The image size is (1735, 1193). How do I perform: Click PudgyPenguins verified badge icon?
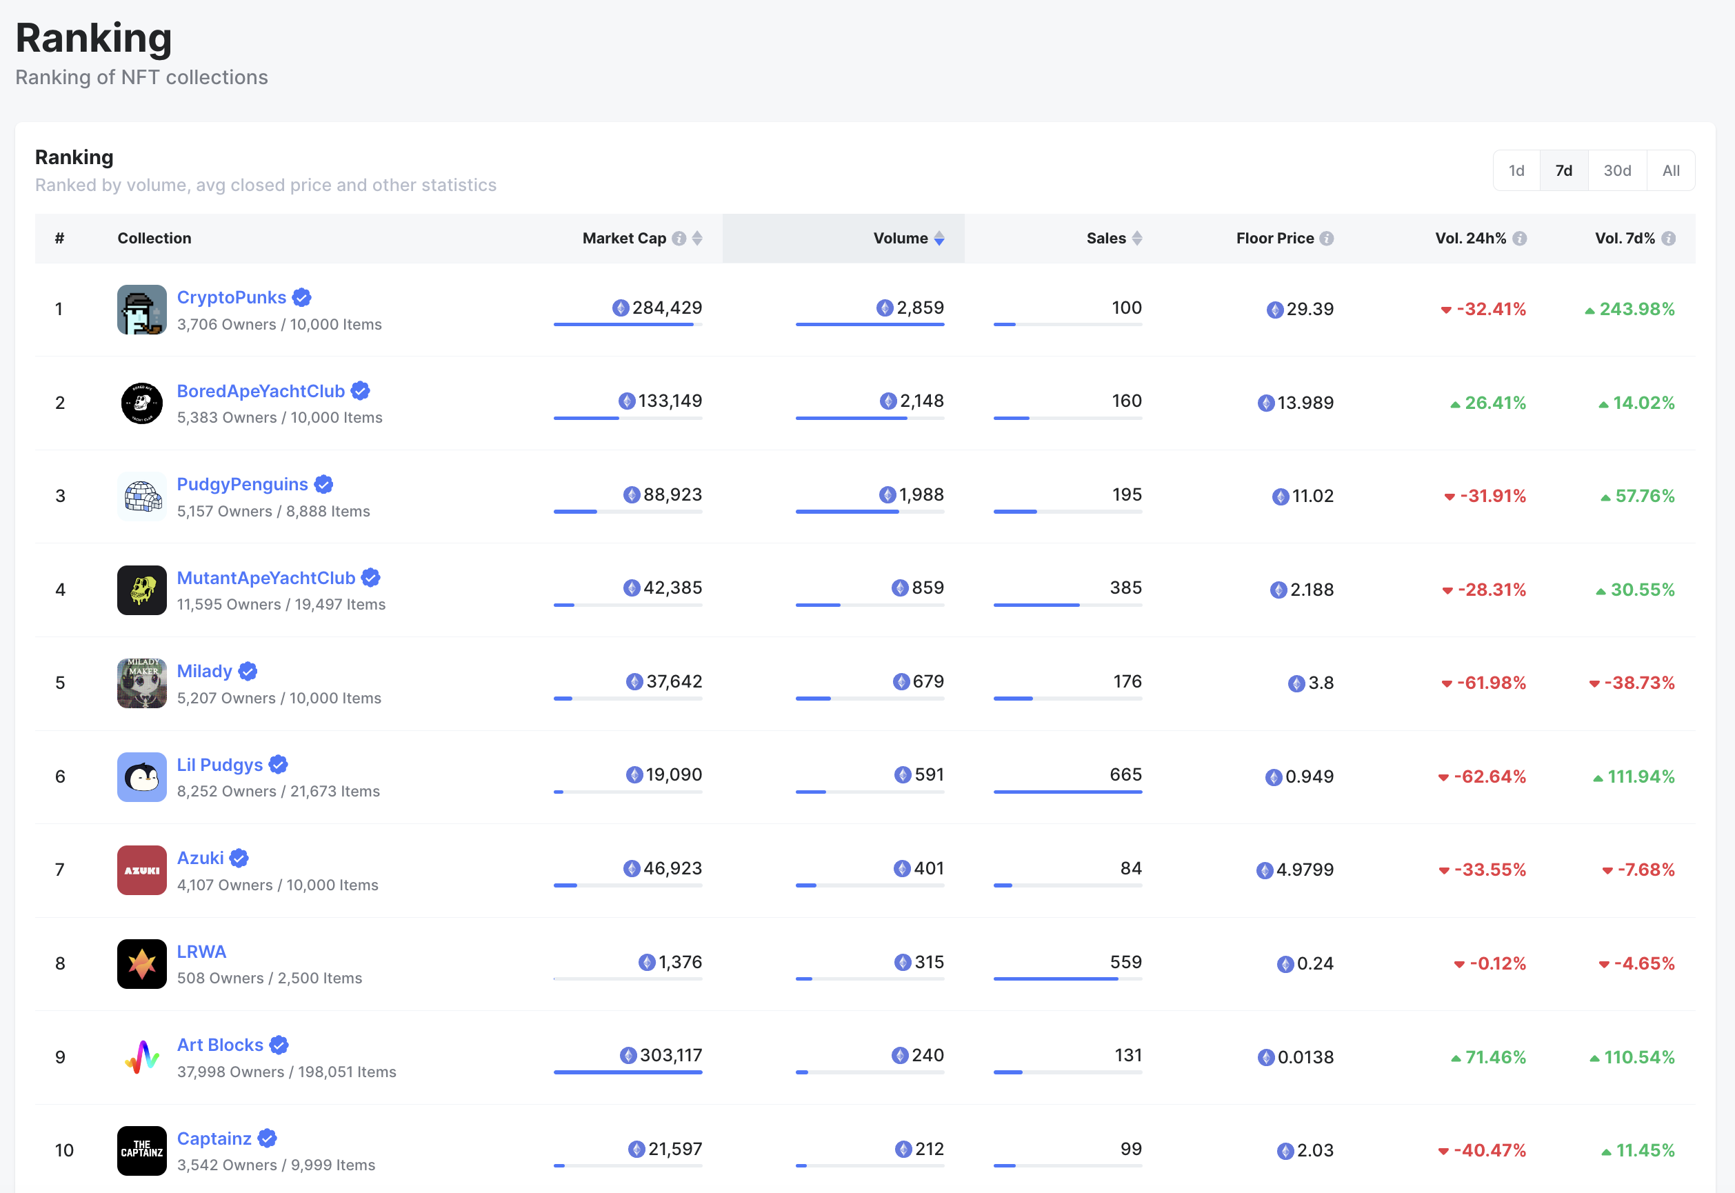323,484
